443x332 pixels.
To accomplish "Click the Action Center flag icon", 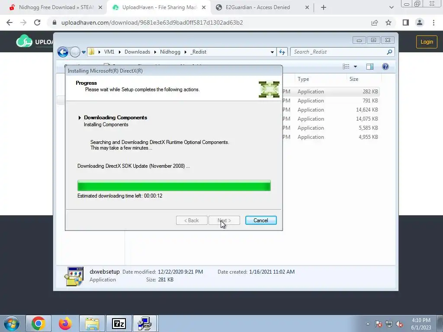I will [x=379, y=324].
